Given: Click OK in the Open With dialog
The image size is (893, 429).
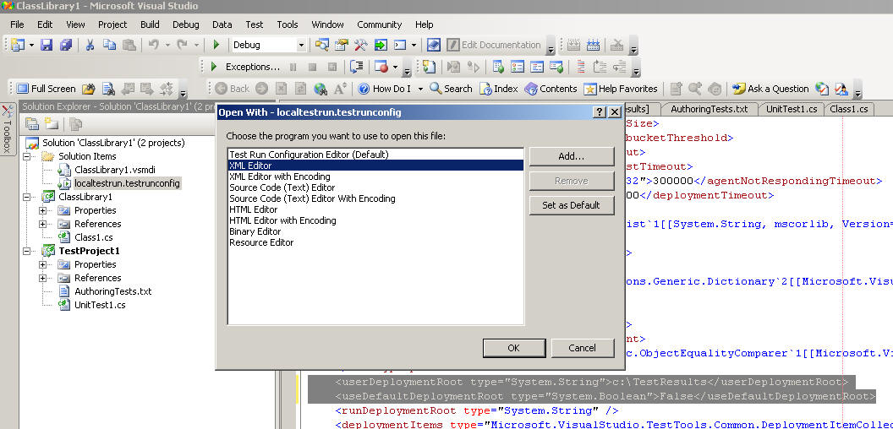Looking at the screenshot, I should point(513,348).
